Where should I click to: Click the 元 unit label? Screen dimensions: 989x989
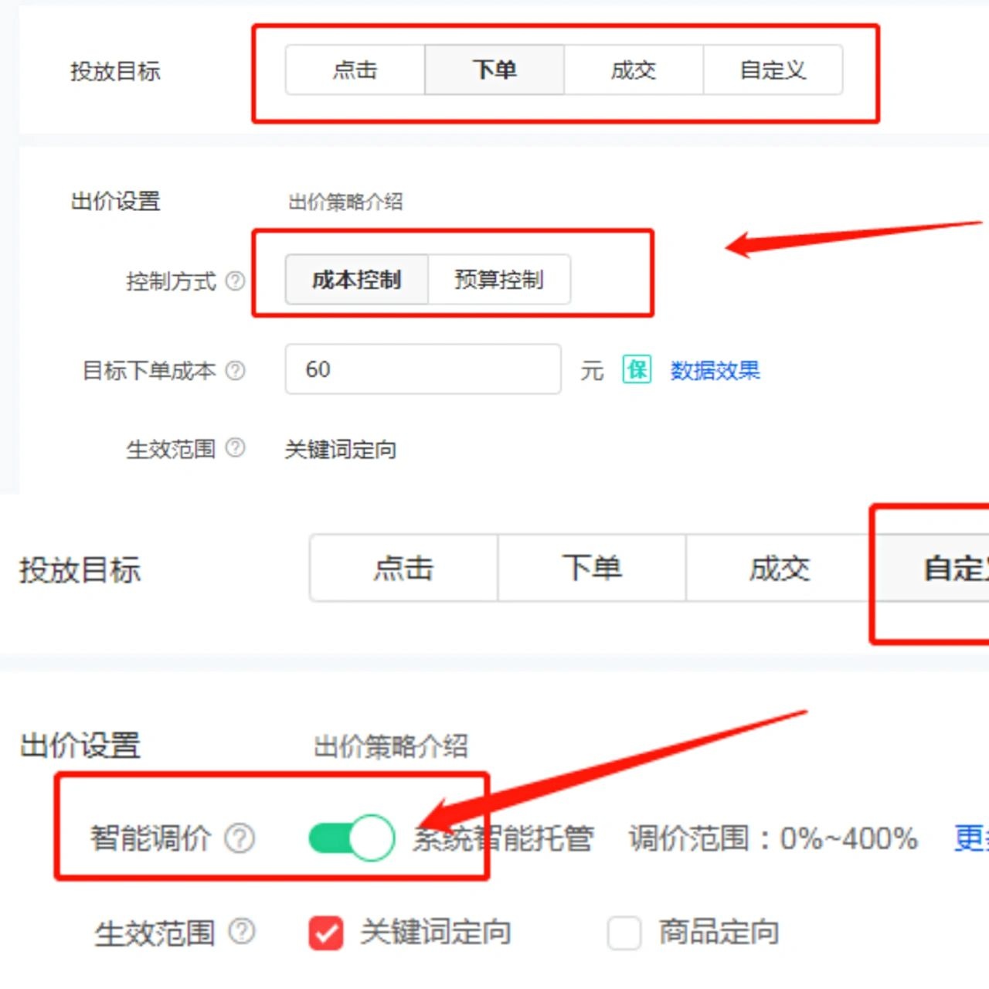click(x=592, y=371)
